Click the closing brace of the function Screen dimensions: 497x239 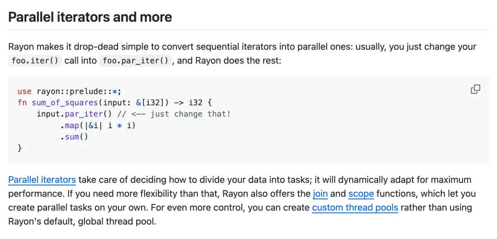tap(19, 148)
